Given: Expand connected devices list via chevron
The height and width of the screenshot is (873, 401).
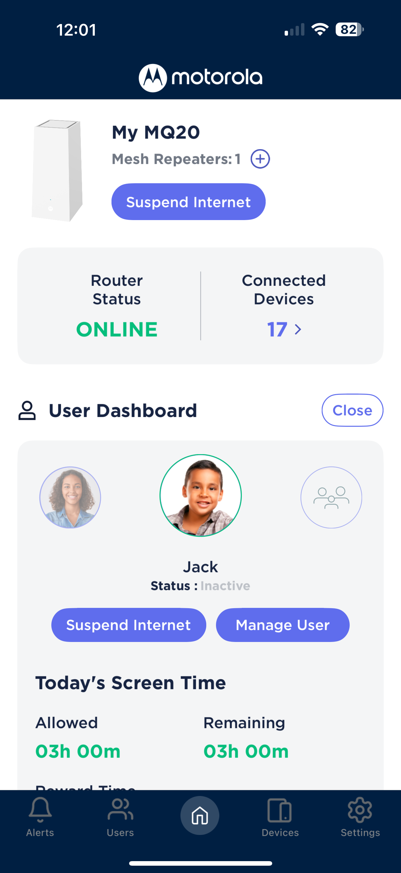Looking at the screenshot, I should coord(298,329).
